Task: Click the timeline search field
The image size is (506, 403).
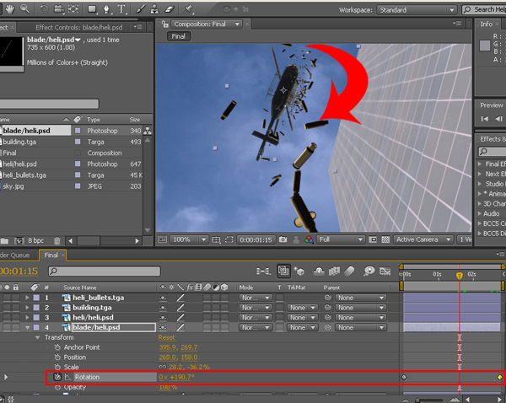Action: coord(105,271)
